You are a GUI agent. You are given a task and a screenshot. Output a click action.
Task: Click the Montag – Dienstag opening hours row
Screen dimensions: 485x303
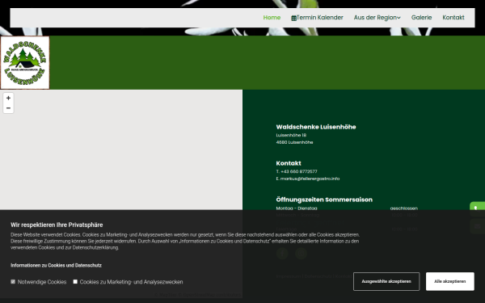click(347, 208)
